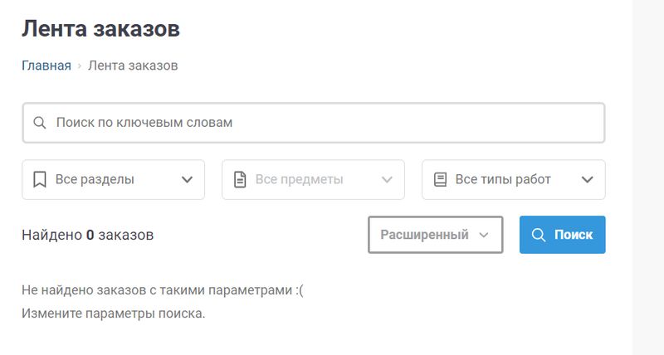Click the book icon beside Все типы работ
The image size is (664, 355).
440,179
